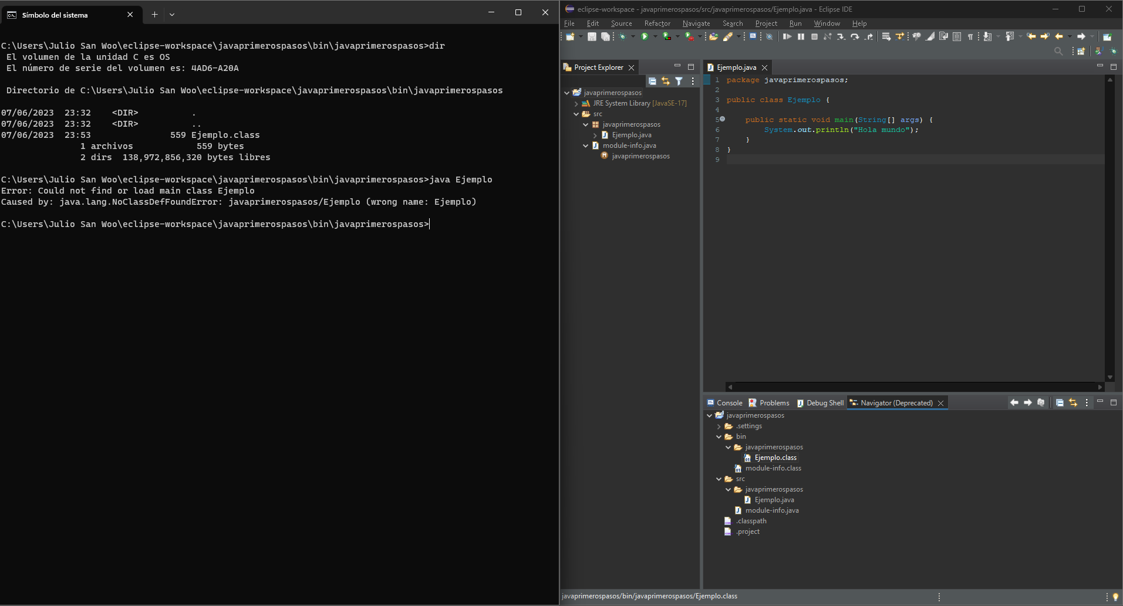Viewport: 1123px width, 606px height.
Task: Open the Navigate menu
Action: point(696,23)
